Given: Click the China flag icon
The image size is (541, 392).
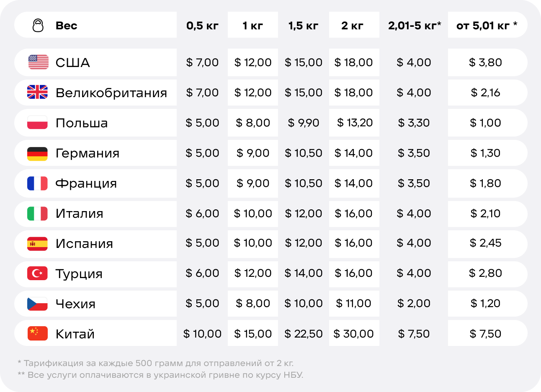Looking at the screenshot, I should pyautogui.click(x=38, y=333).
